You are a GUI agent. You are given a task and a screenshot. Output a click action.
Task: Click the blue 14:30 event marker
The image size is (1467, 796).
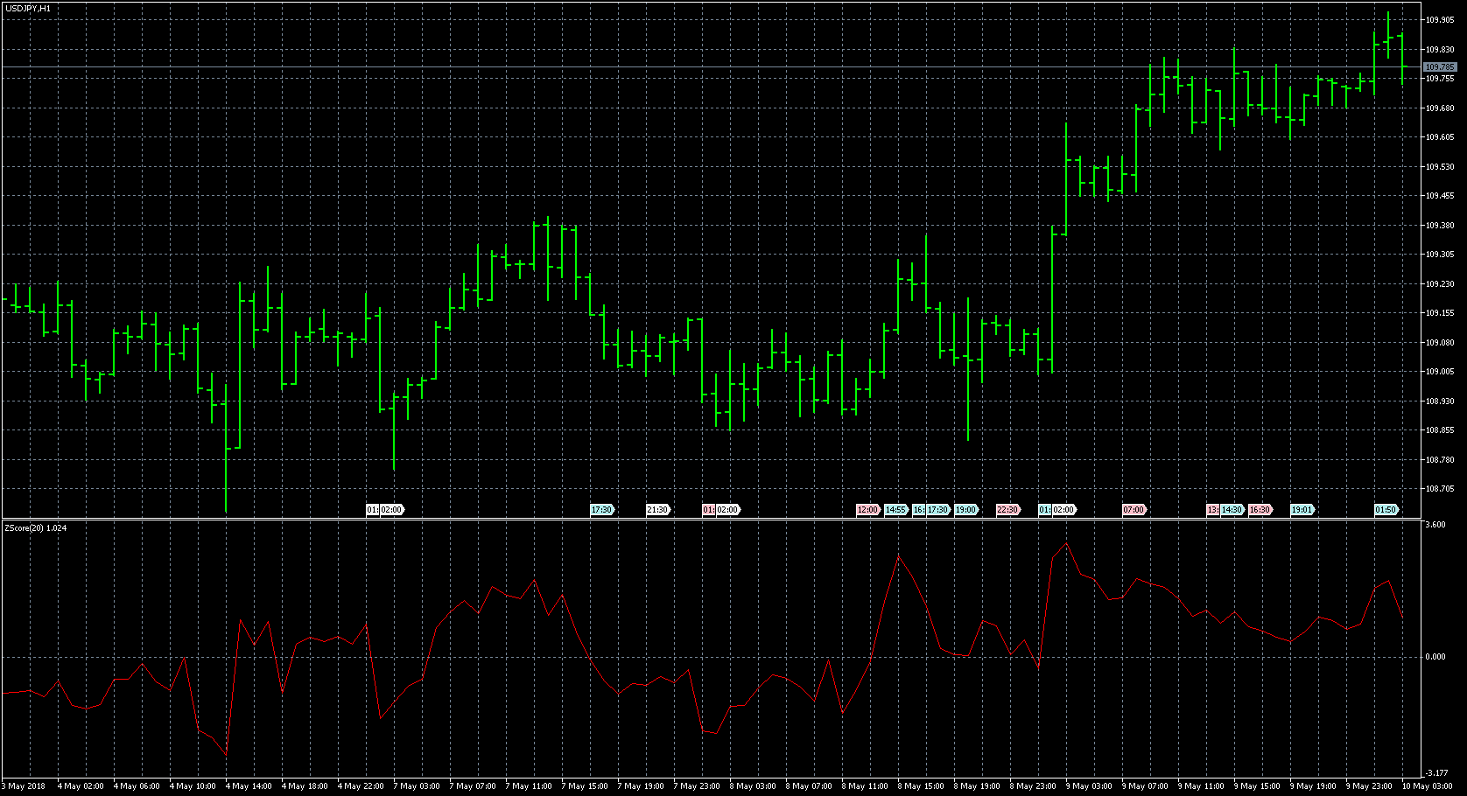pyautogui.click(x=1232, y=510)
